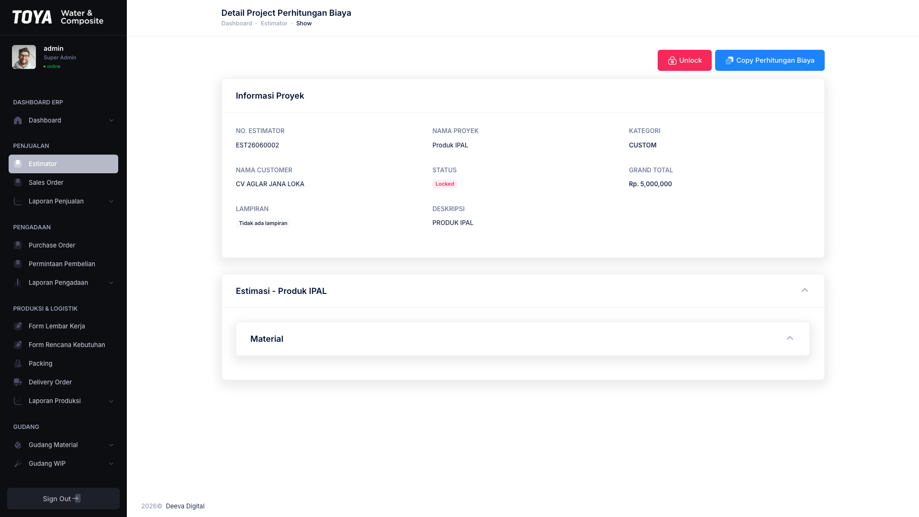
Task: Open the Sales Order menu item
Action: pyautogui.click(x=63, y=183)
